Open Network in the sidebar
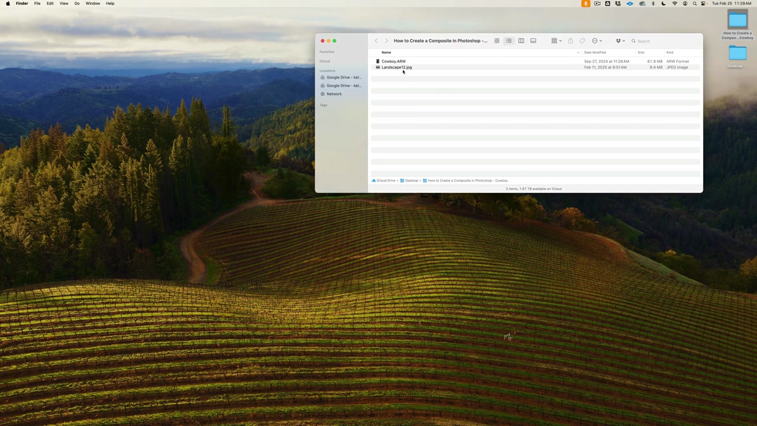 tap(334, 93)
